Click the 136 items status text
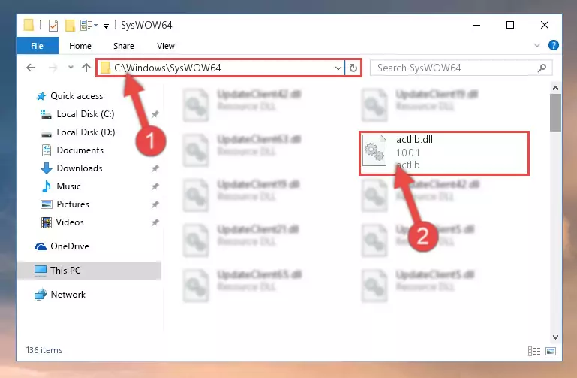This screenshot has width=577, height=378. click(44, 350)
